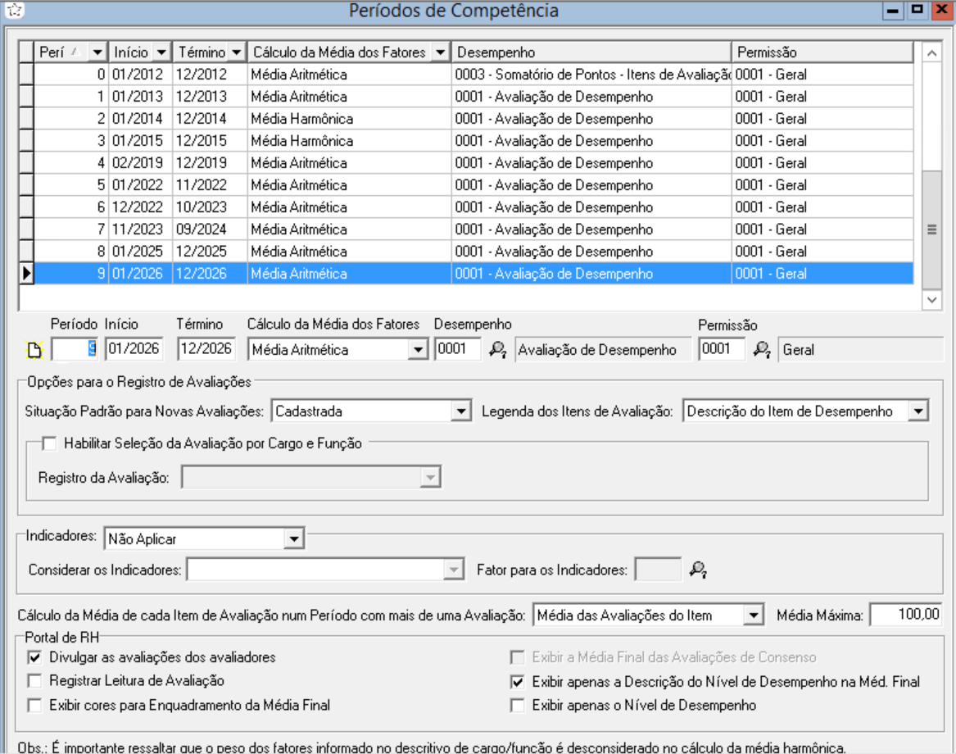Click the window system icon in title bar
956x754 pixels.
tap(10, 11)
